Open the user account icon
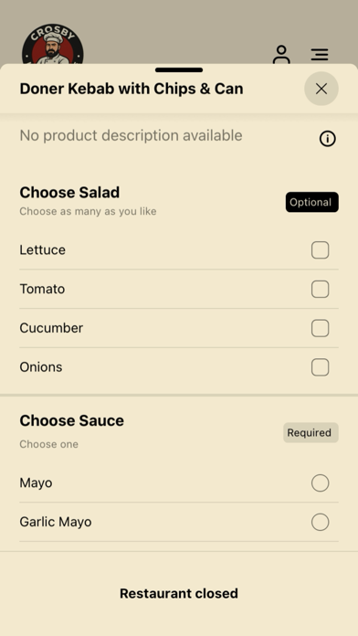 281,54
